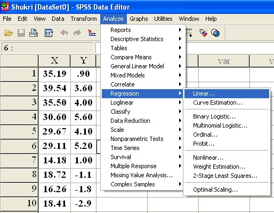Choose Weight Estimation option
Image resolution: width=274 pixels, height=213 pixels.
coord(227,167)
